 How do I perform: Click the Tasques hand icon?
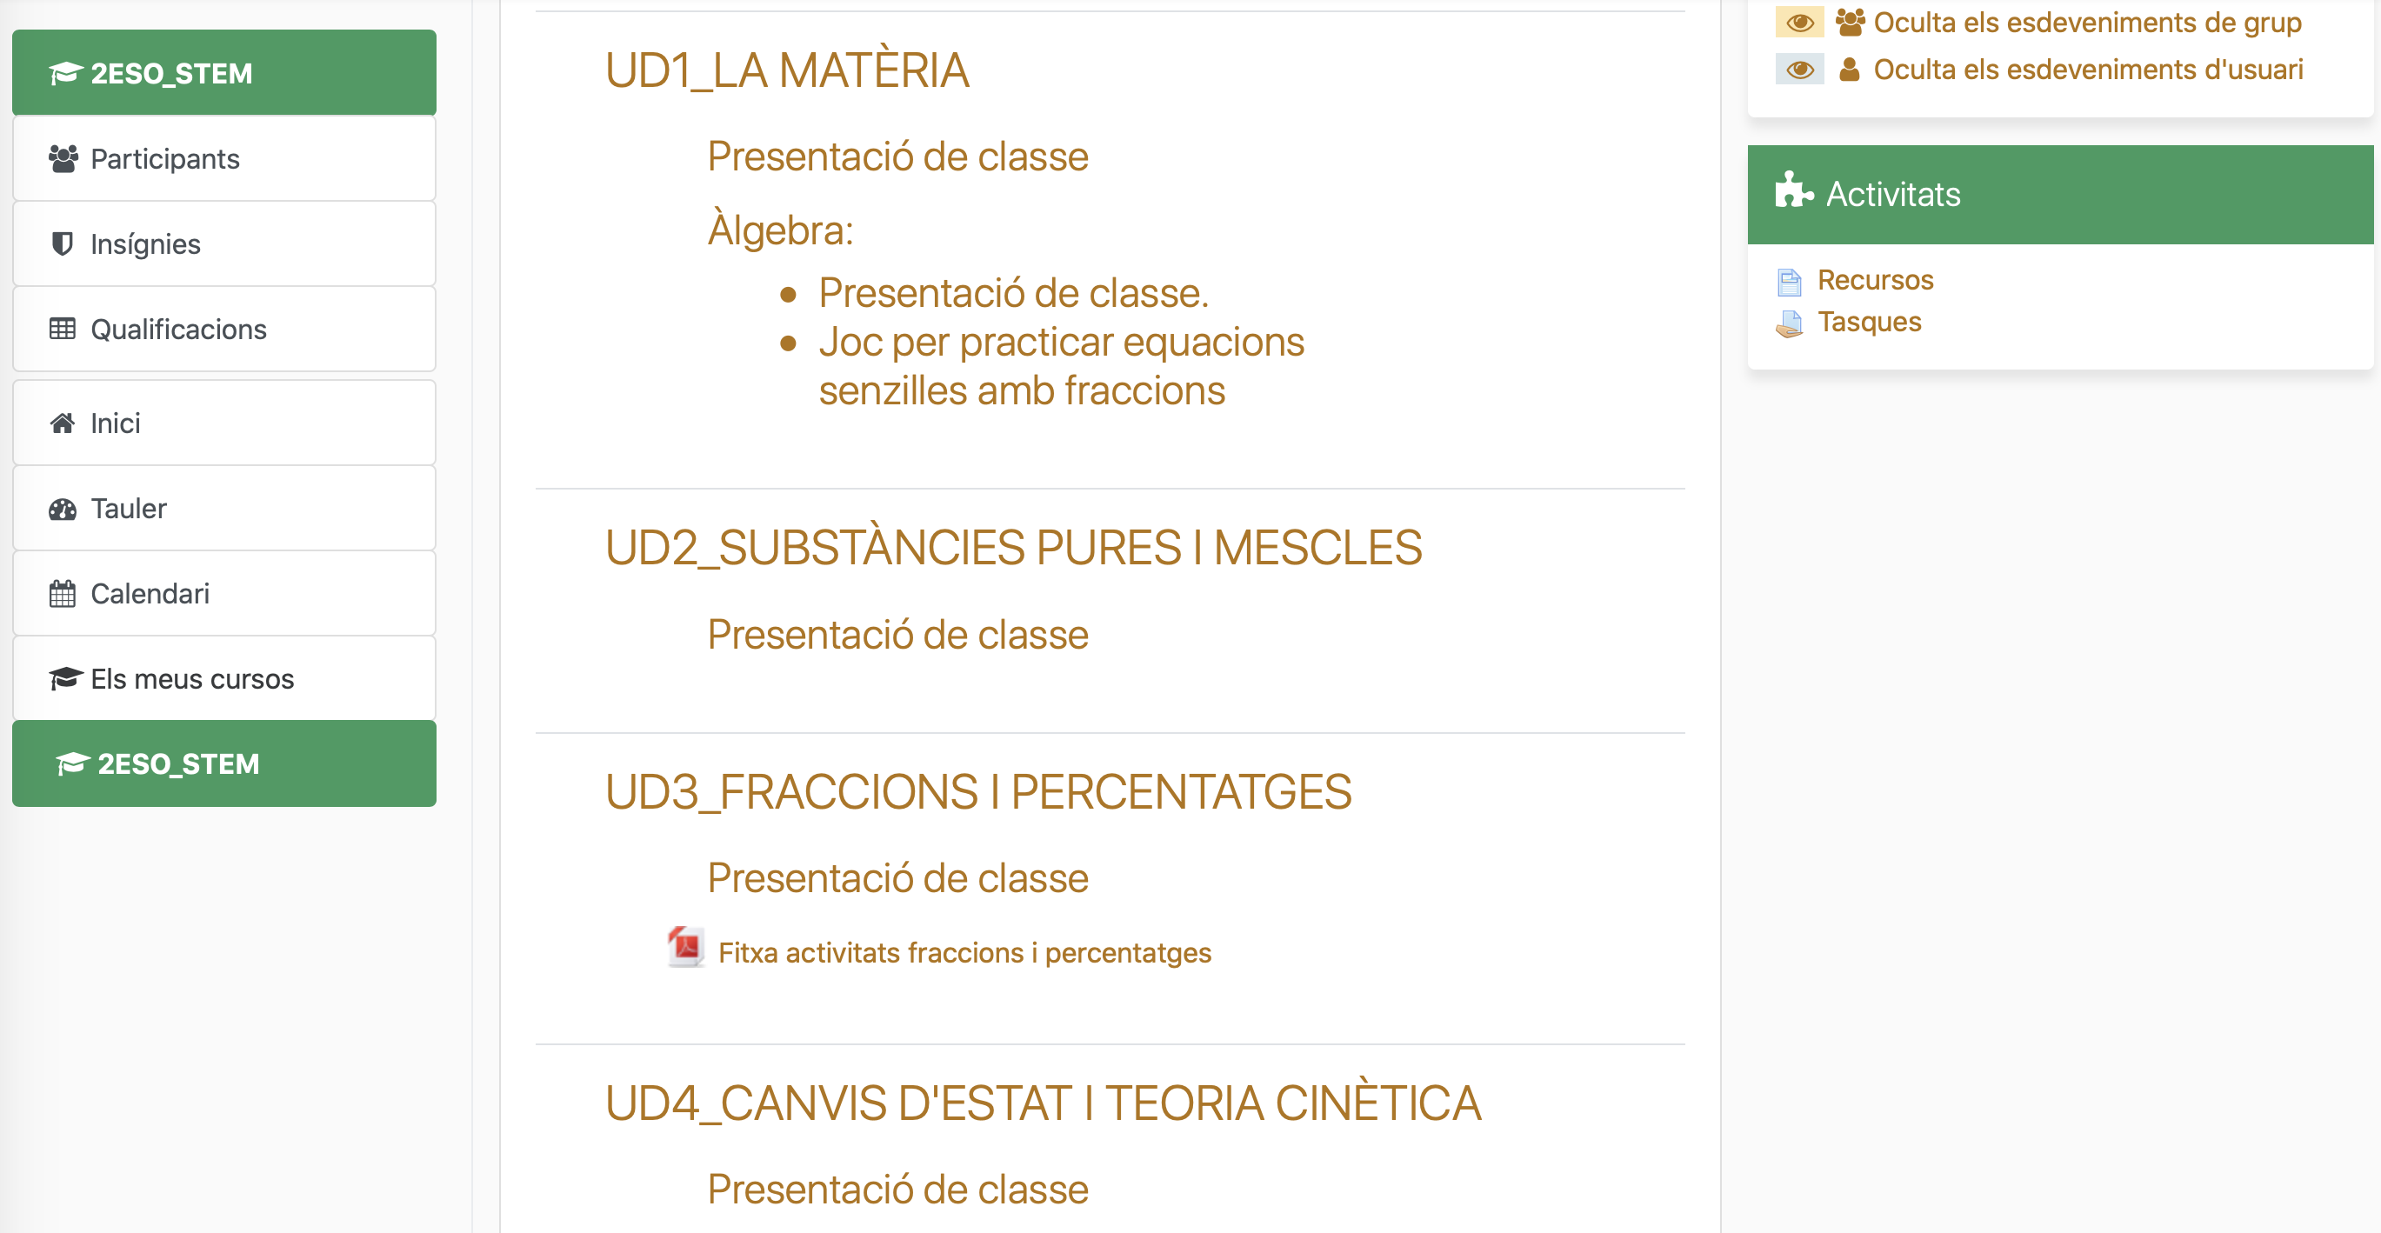pyautogui.click(x=1789, y=323)
